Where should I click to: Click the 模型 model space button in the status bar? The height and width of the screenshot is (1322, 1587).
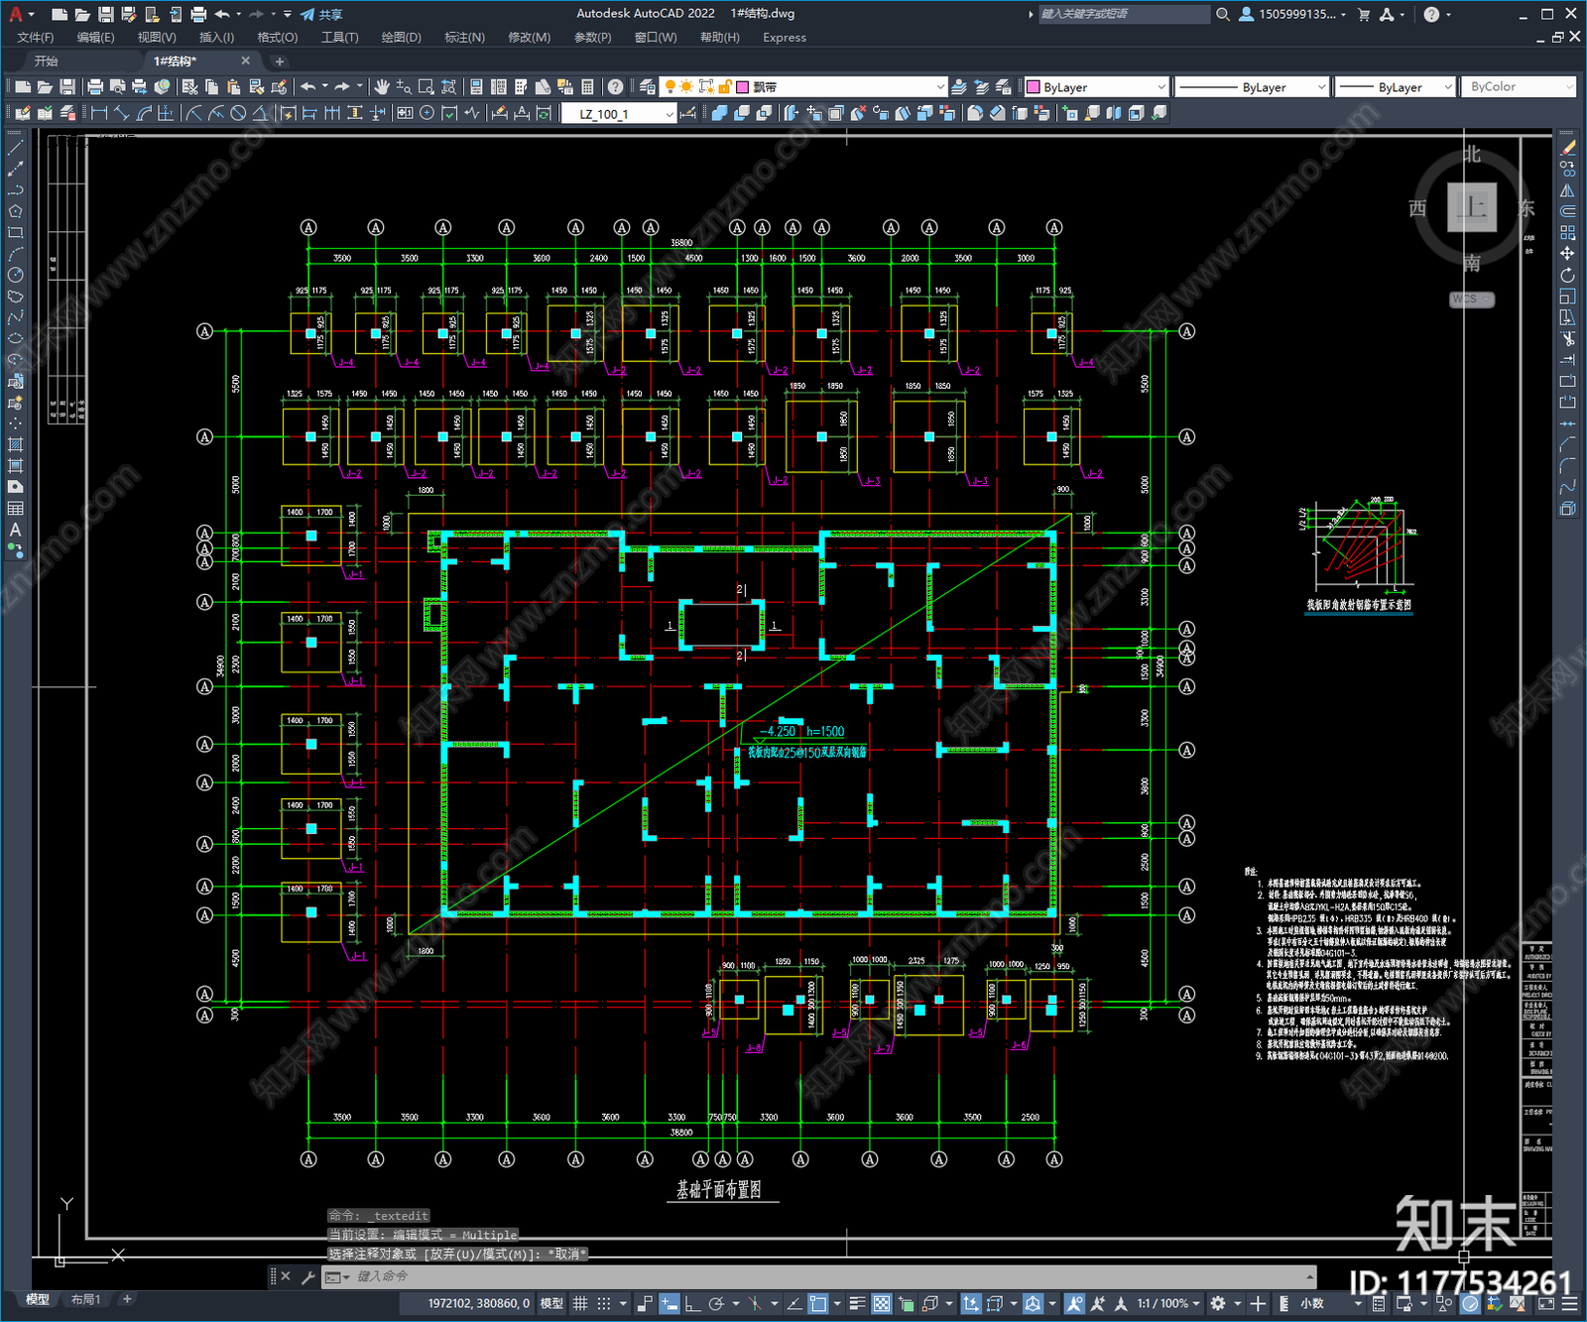click(551, 1303)
